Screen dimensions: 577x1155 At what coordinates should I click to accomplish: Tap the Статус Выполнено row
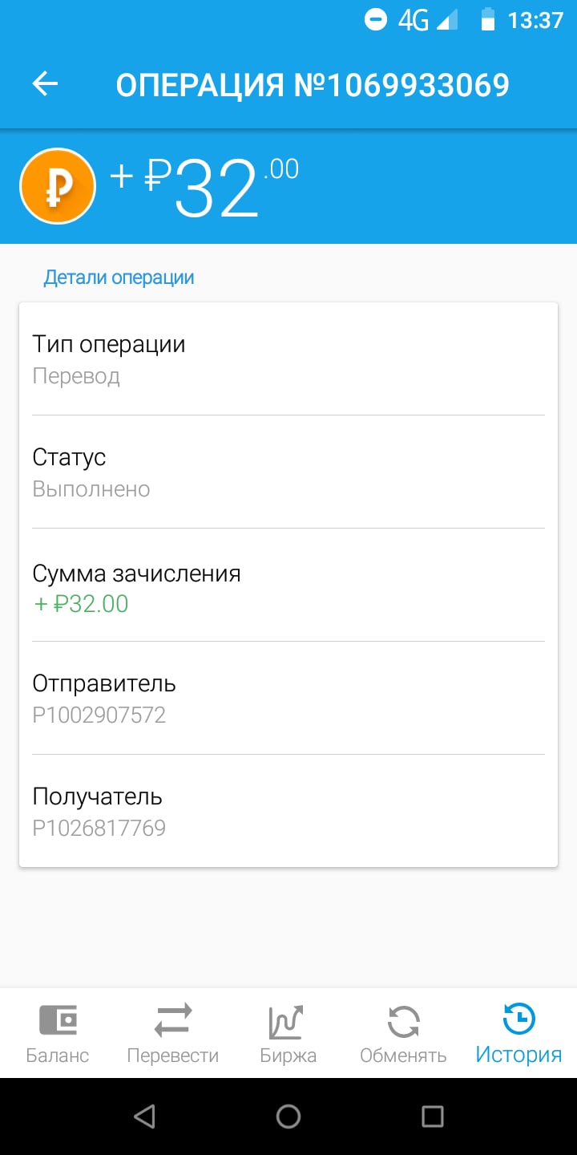pyautogui.click(x=288, y=472)
